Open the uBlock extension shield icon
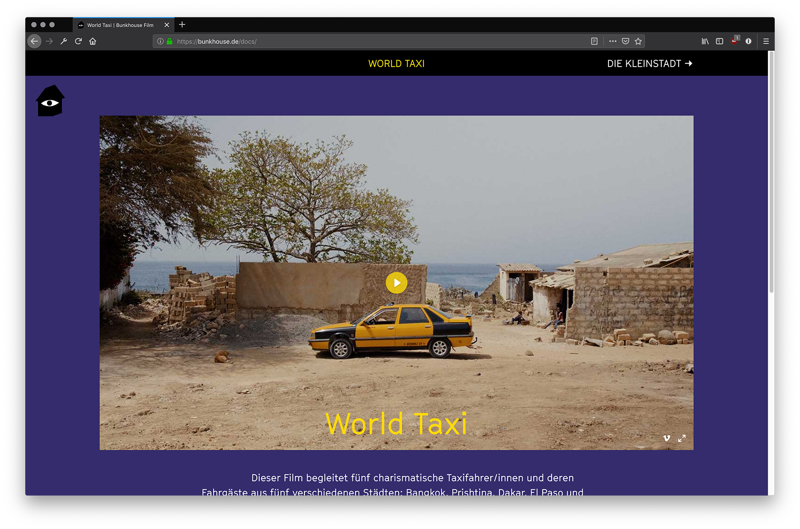The image size is (800, 529). pos(734,41)
